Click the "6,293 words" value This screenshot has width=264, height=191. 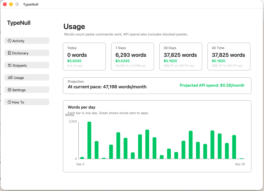131,55
